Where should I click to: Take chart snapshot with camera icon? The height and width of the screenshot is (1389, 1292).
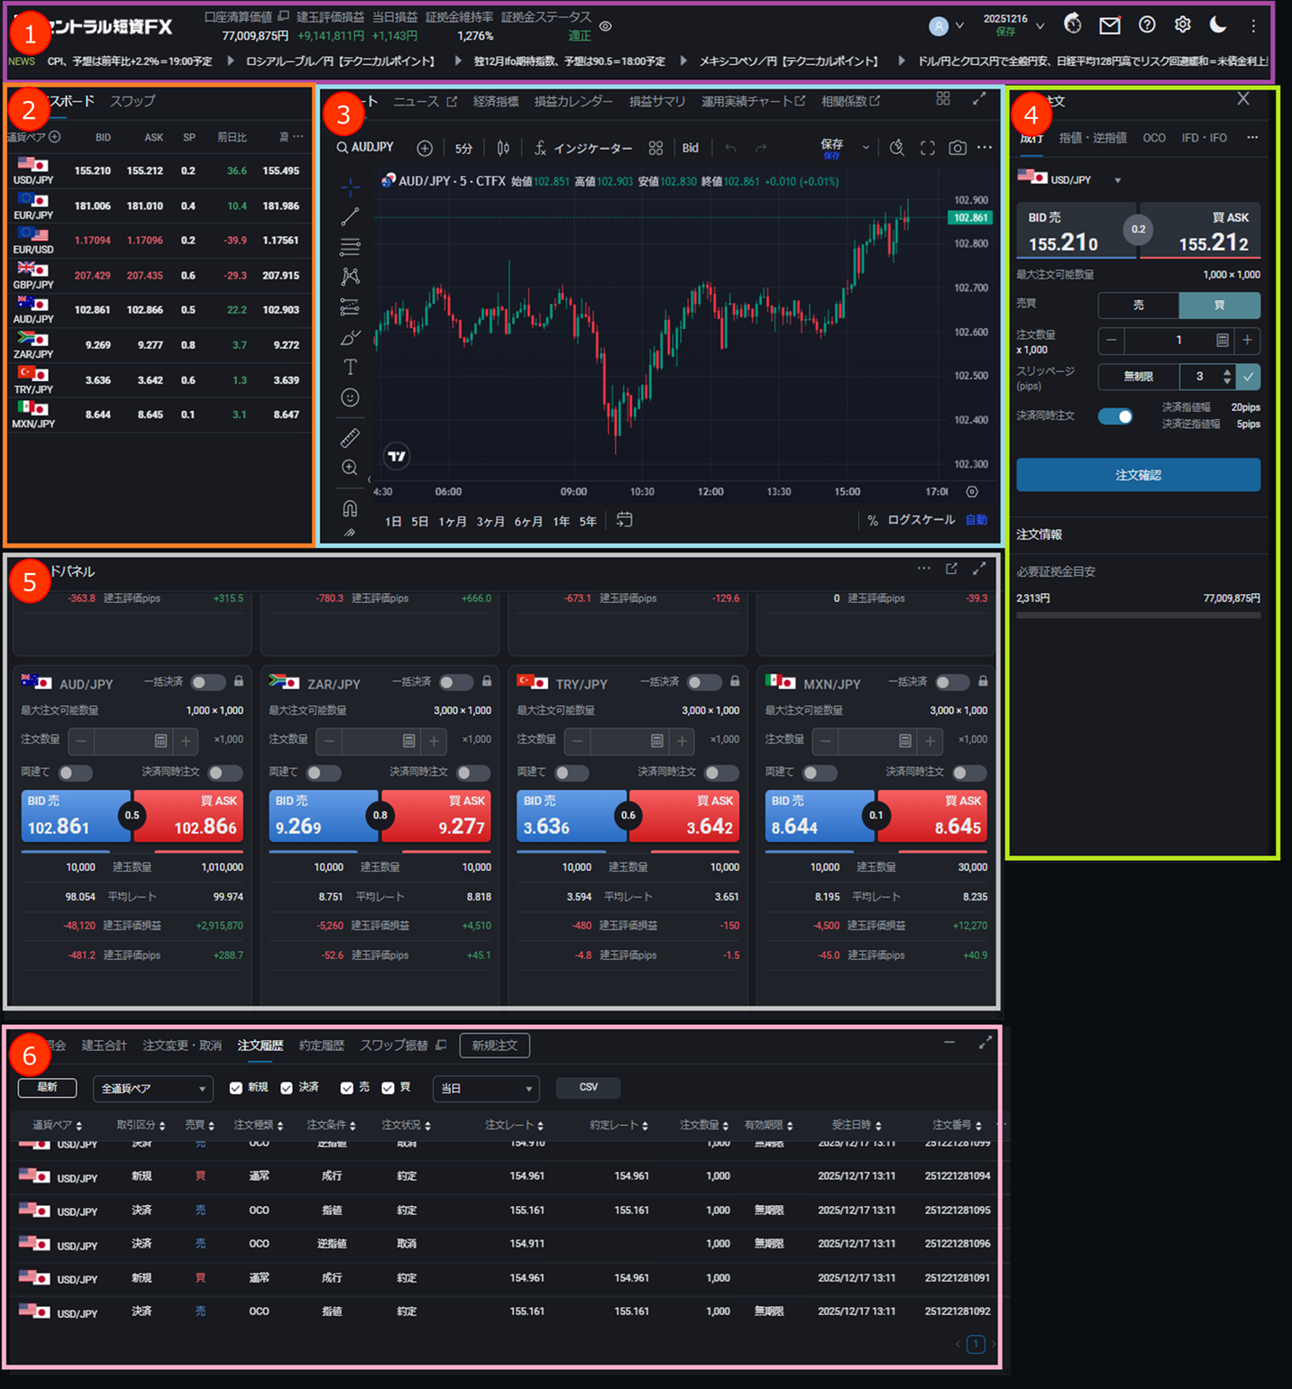957,148
